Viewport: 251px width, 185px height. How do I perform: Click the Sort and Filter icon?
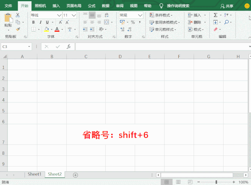[x=226, y=15]
